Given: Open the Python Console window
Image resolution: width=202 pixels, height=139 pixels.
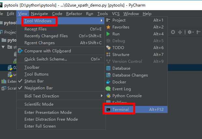Looking at the screenshot, I should 136,96.
